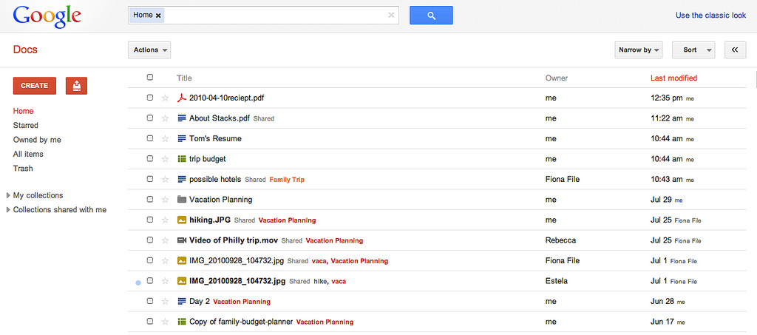Click the Title column header

coord(184,78)
